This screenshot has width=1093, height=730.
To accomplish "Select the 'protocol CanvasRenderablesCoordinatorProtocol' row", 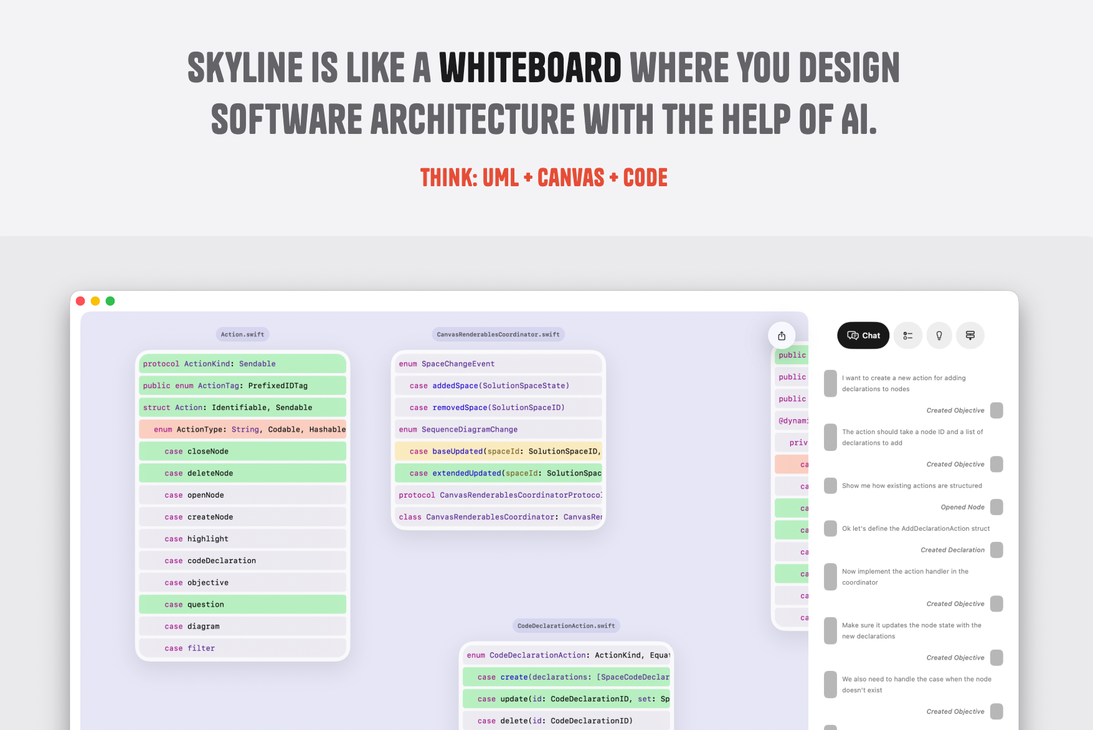I will (498, 495).
